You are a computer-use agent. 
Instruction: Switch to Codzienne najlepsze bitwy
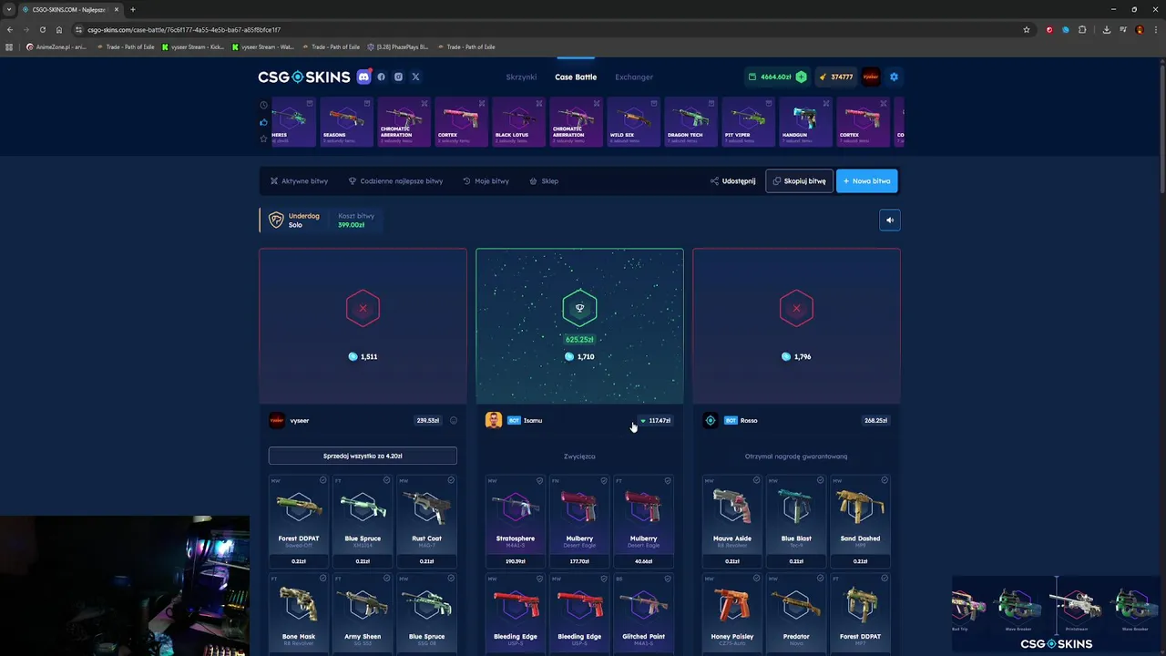tap(395, 180)
